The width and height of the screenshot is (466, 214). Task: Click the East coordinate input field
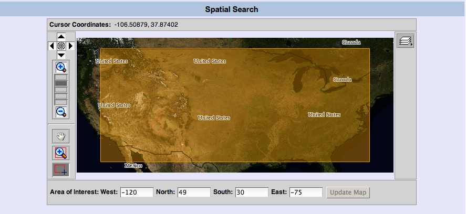pyautogui.click(x=305, y=192)
